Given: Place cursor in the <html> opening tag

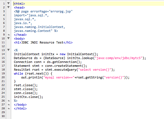Looking at the screenshot, I should click(19, 4).
